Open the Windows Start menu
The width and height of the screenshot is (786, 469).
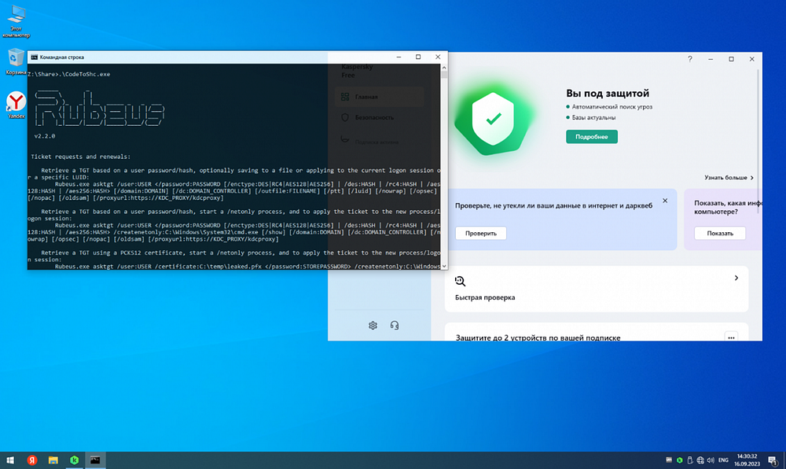click(x=10, y=460)
